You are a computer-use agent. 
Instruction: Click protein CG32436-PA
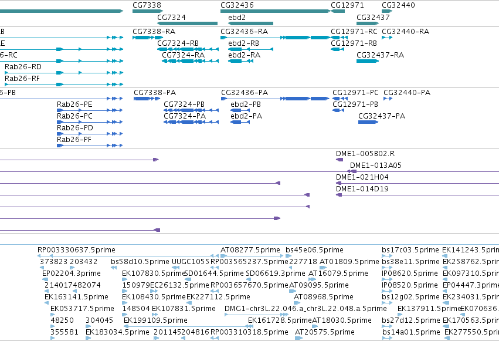245,93
